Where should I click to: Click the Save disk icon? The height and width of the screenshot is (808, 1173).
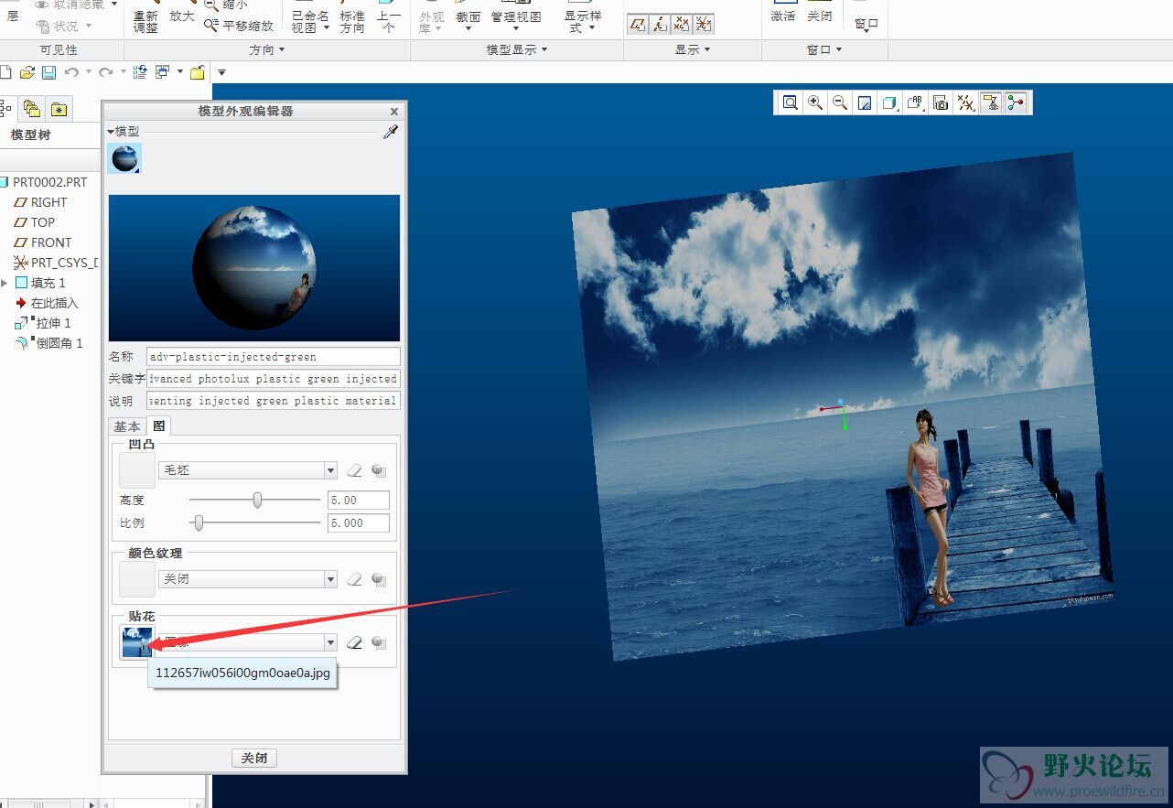coord(48,72)
